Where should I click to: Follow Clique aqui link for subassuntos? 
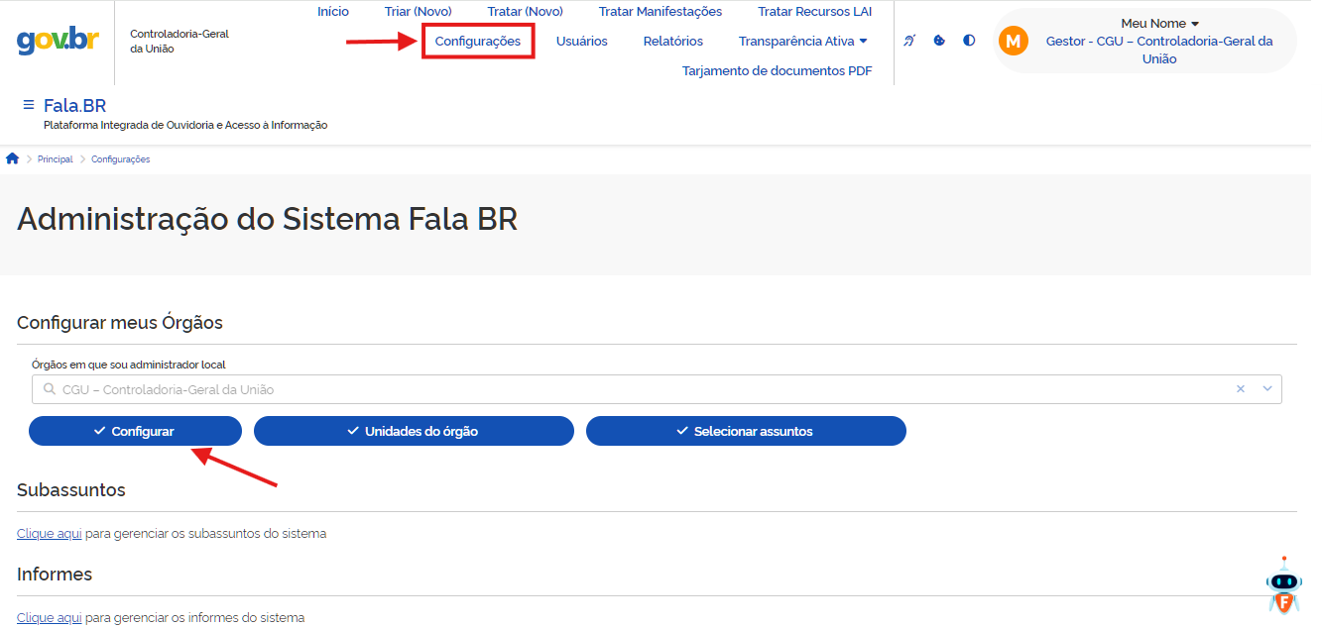pos(50,533)
